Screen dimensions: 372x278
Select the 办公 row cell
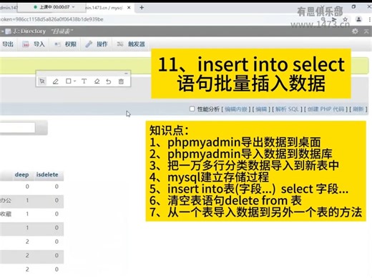click(6, 201)
